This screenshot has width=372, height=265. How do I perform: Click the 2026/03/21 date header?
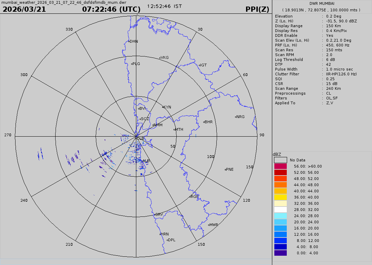point(24,9)
